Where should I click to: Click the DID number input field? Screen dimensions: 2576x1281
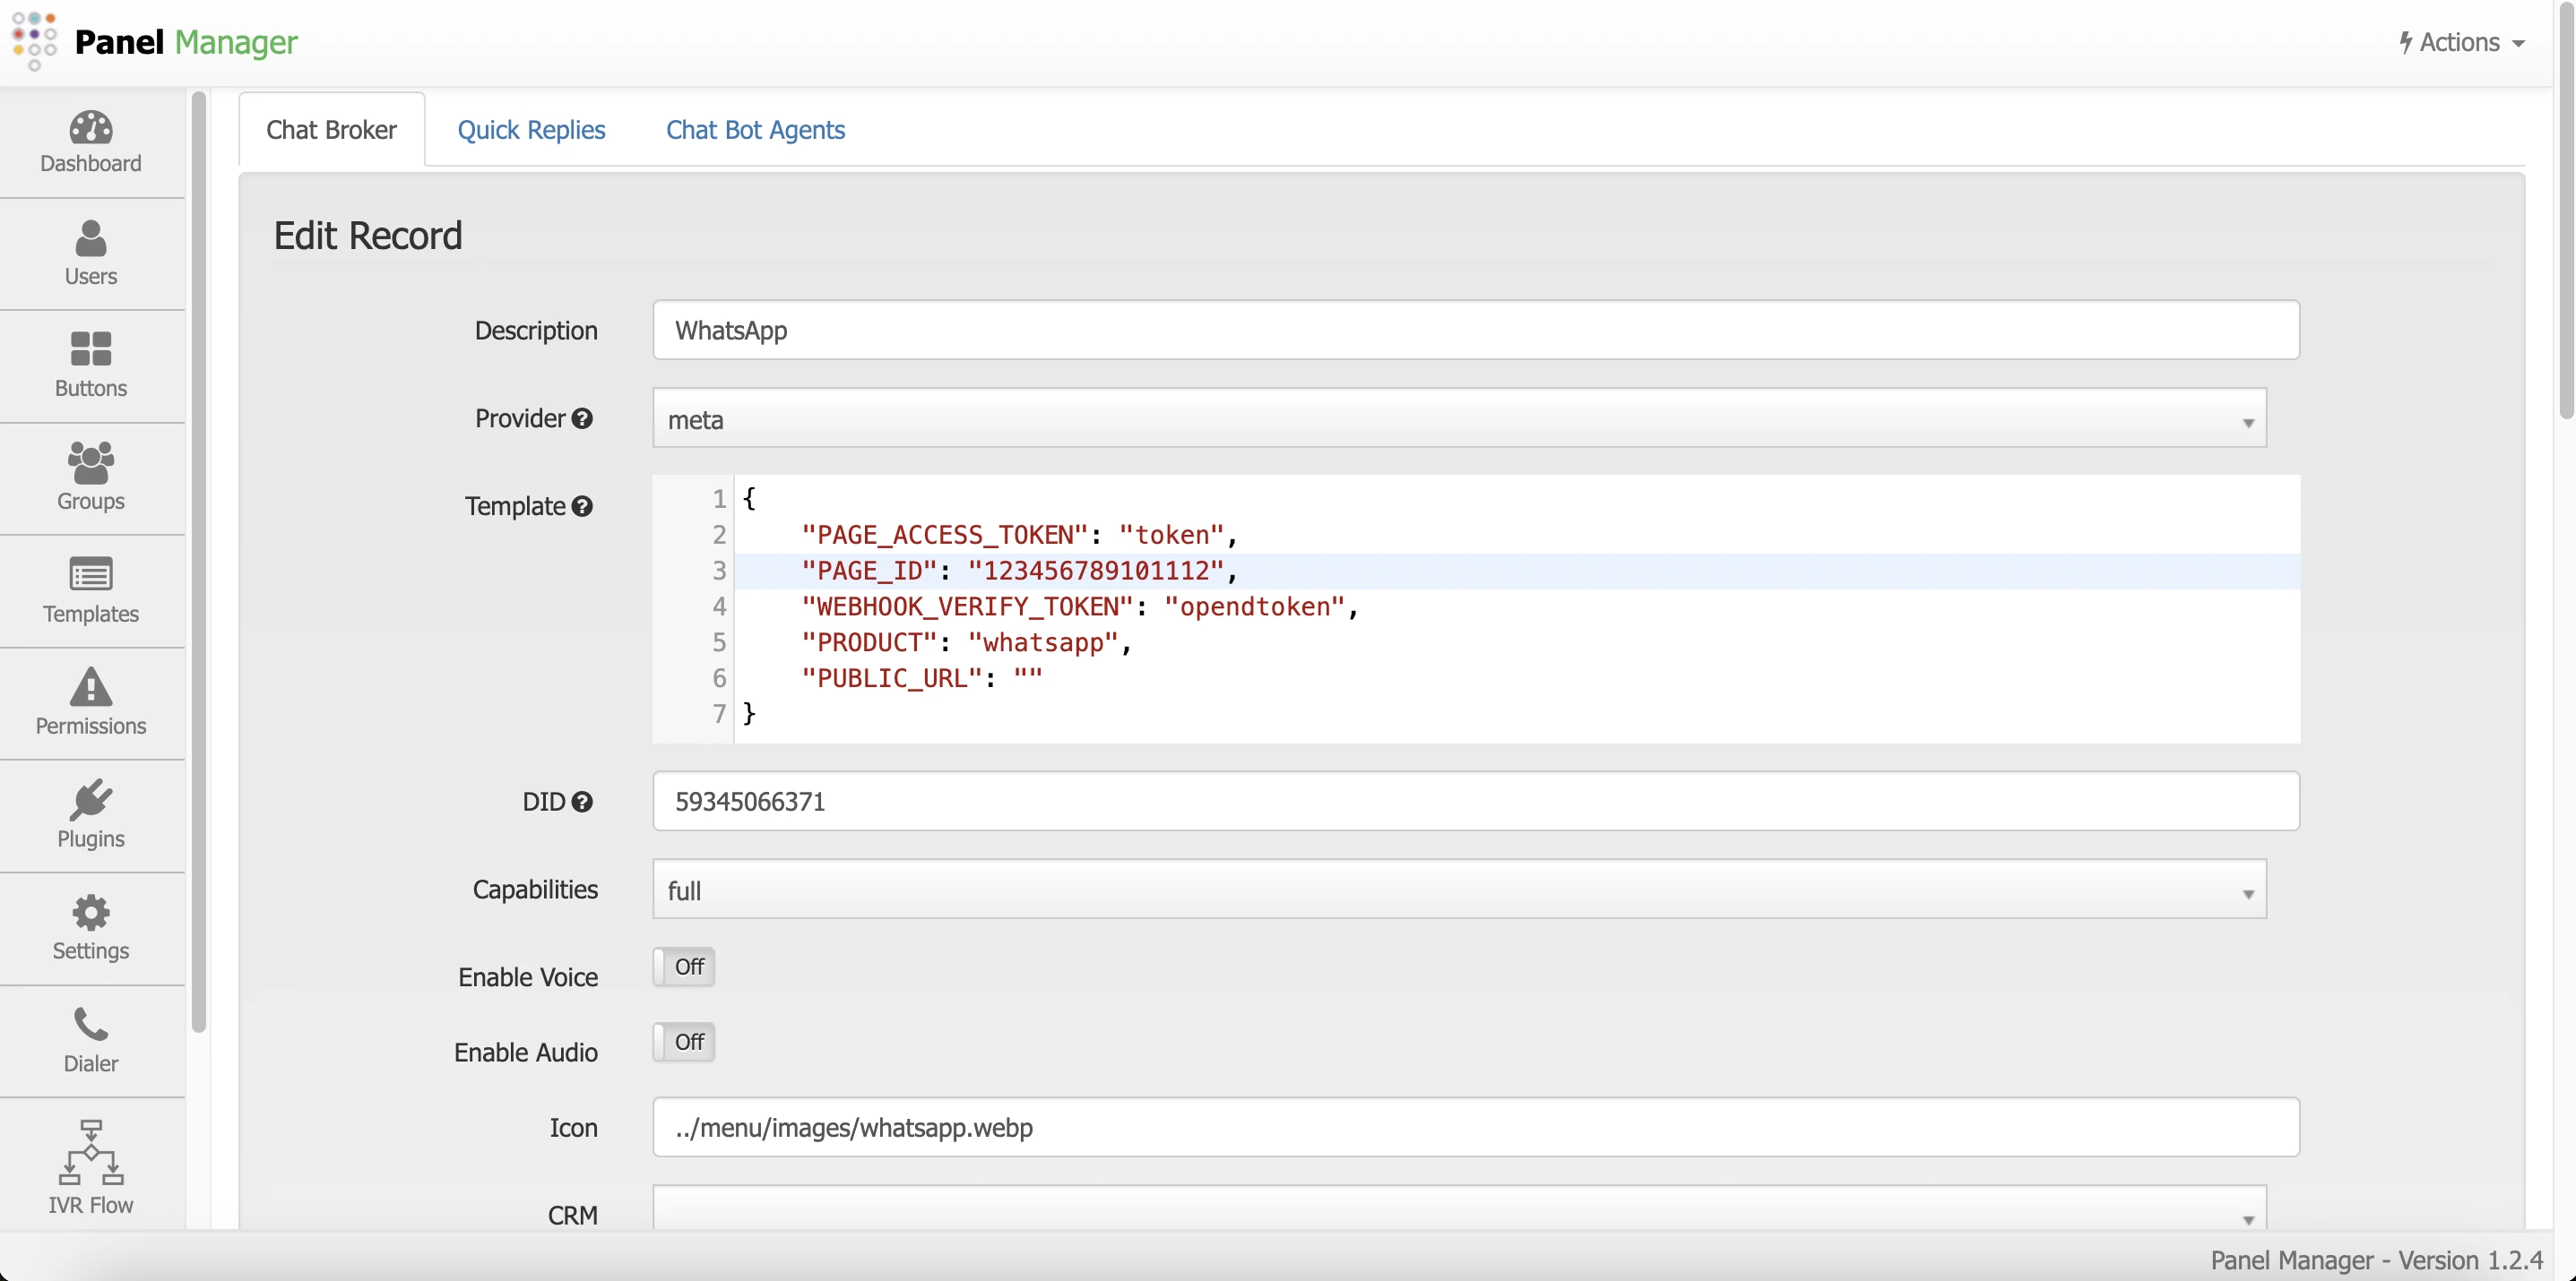1475,802
